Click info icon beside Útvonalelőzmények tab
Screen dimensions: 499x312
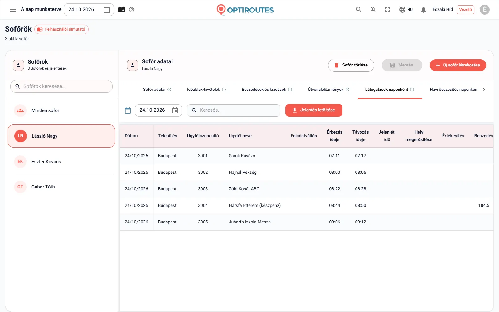347,90
